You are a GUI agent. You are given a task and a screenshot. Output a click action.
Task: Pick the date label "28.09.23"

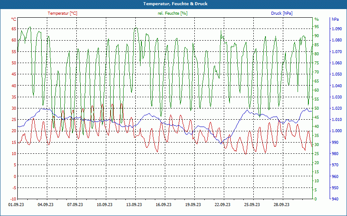[x=281, y=204]
